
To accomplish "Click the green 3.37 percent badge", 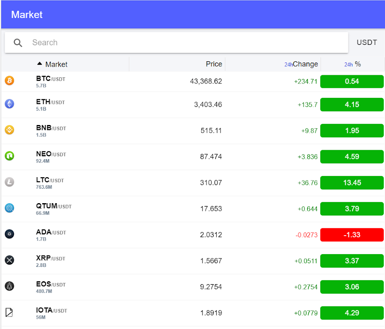I will [x=352, y=261].
